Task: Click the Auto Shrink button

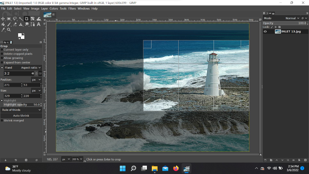Action: coord(21,115)
